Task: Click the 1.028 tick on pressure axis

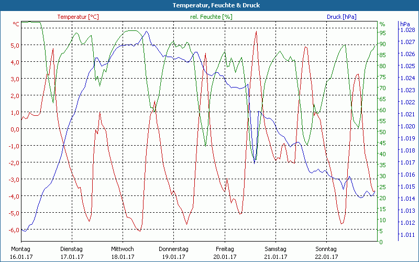Action: 407,30
